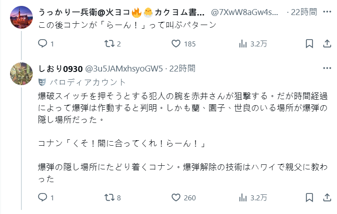Bookmark the しおり0930 tweet

309,198
